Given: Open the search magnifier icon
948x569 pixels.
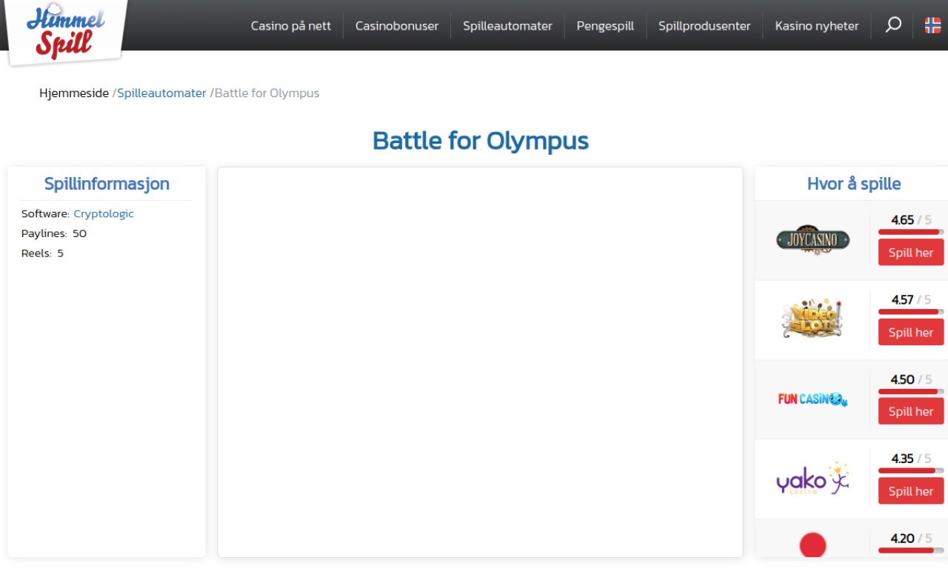Looking at the screenshot, I should 893,24.
